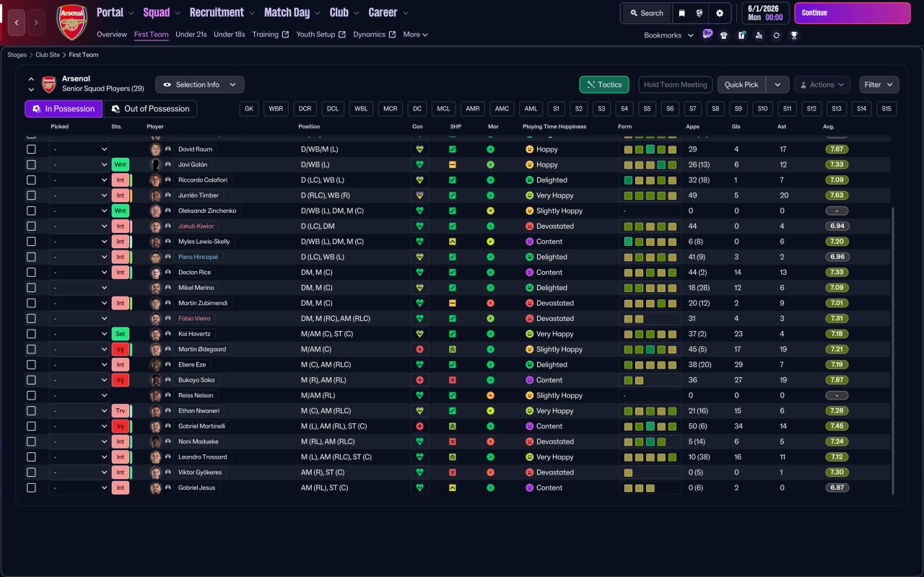
Task: Click the Arsenal club crest in the header
Action: pos(71,22)
